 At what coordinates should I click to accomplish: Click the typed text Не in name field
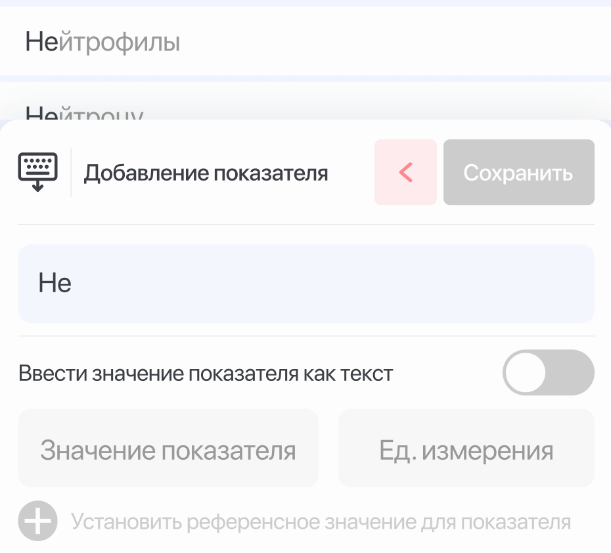(55, 284)
